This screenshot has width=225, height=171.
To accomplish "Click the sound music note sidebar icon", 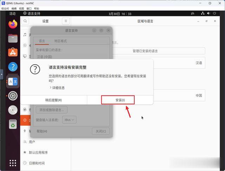I will point(25,35).
